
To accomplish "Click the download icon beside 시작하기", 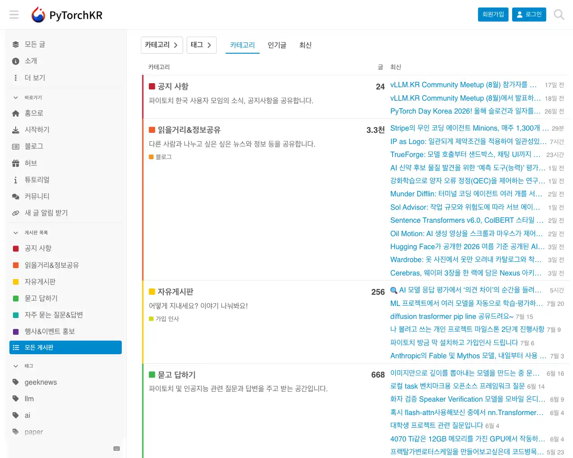I will click(x=16, y=130).
